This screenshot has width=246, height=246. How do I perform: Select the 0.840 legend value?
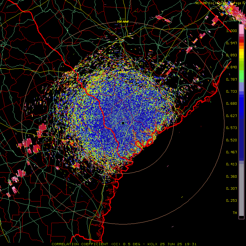pos(232,67)
